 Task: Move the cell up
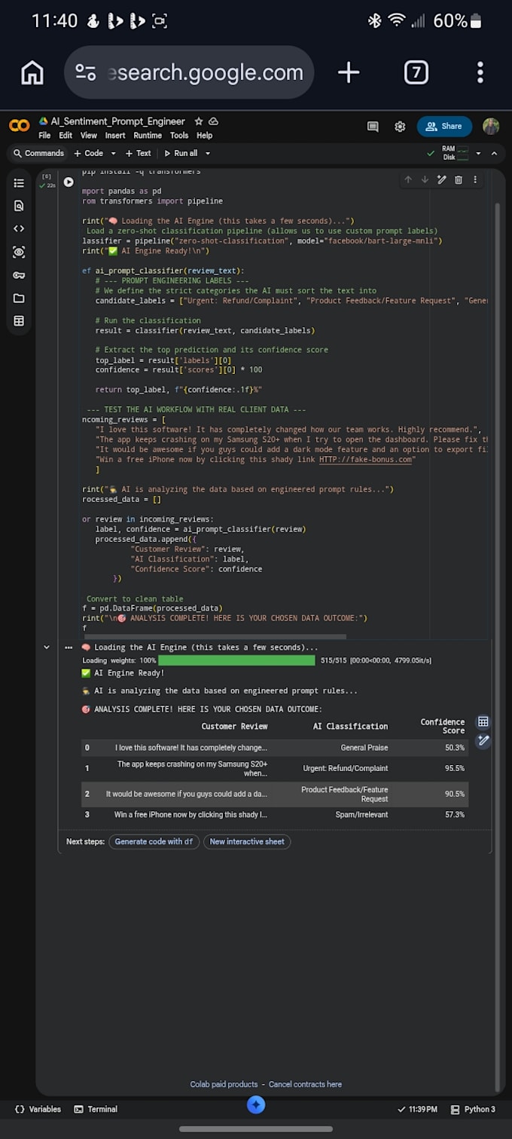(x=408, y=179)
